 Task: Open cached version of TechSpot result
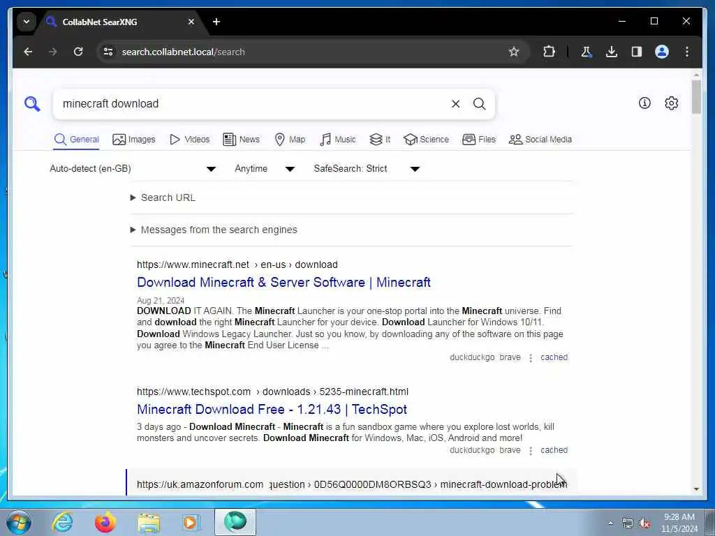click(x=554, y=450)
